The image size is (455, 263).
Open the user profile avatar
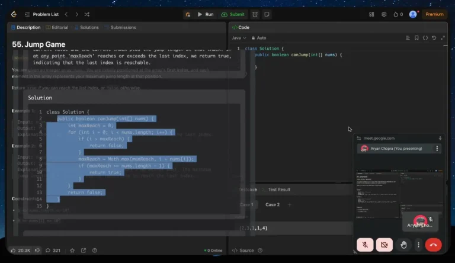[413, 14]
